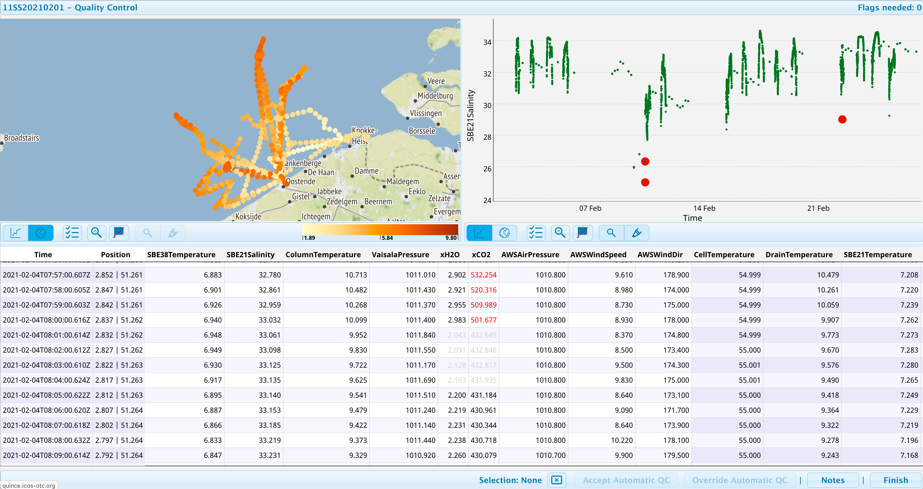Choose disabled zoom mode in left panel
The width and height of the screenshot is (923, 489).
[147, 233]
